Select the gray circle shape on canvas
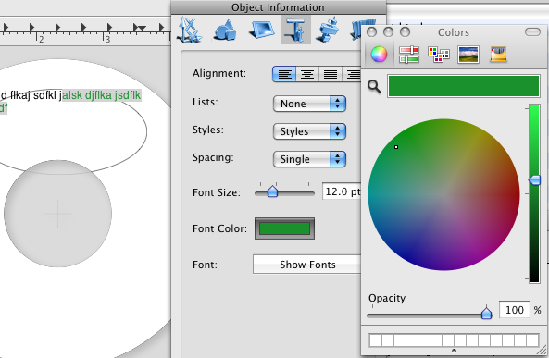Viewport: 549px width, 358px height. pyautogui.click(x=57, y=214)
